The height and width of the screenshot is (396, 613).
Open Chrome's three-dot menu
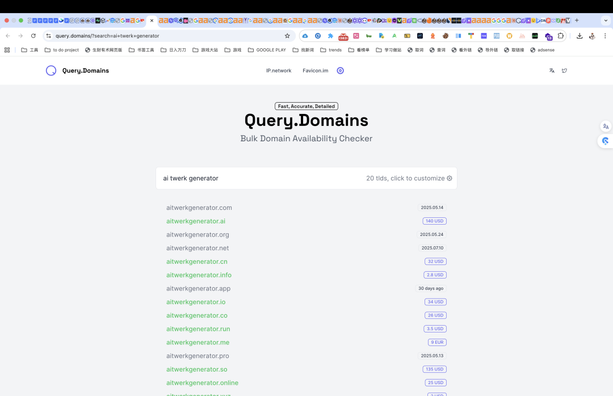point(605,36)
